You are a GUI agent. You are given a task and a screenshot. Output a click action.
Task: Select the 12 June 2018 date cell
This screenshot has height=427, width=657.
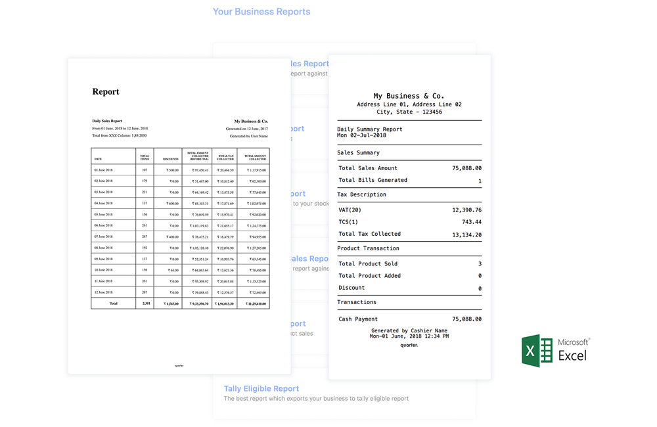click(104, 292)
